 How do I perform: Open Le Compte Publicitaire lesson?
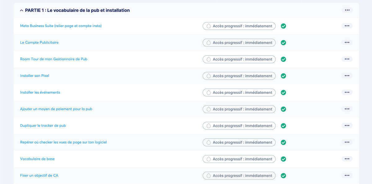point(39,42)
